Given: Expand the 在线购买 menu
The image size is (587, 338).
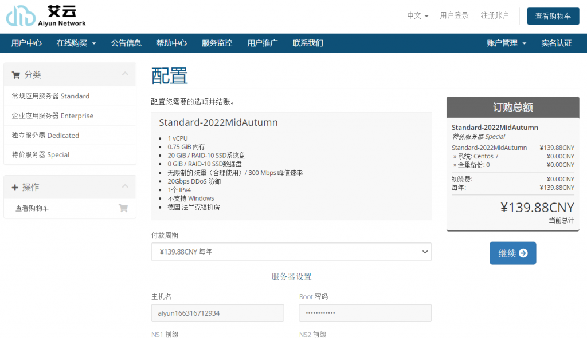Looking at the screenshot, I should tap(76, 43).
